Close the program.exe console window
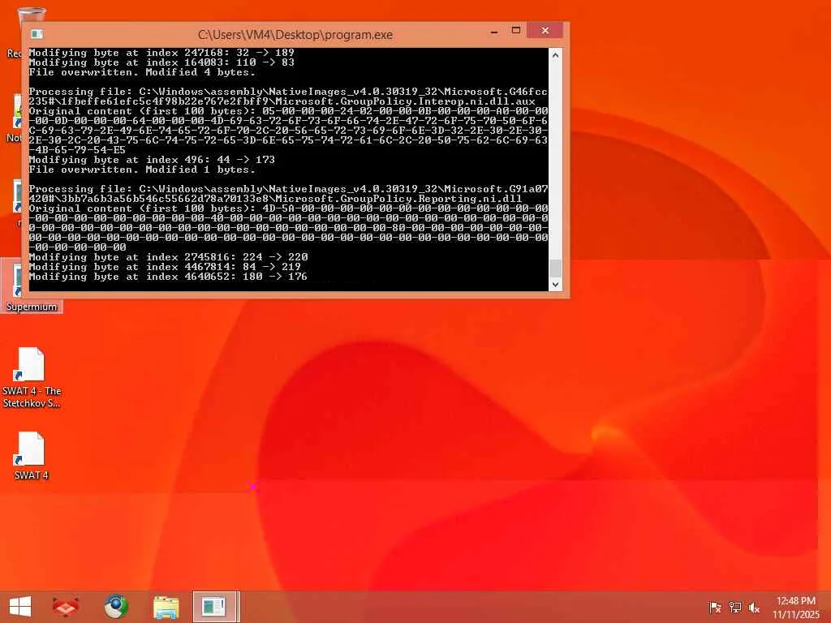Screen dimensions: 831x623 [x=545, y=31]
